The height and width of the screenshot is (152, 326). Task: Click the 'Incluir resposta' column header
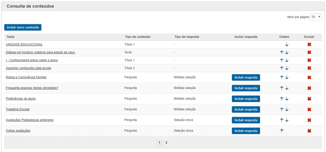pyautogui.click(x=246, y=37)
